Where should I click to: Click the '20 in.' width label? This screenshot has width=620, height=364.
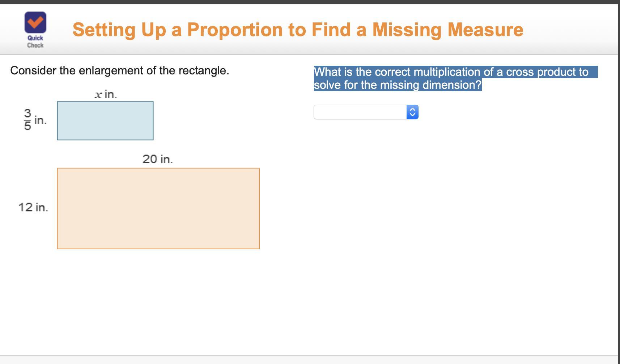coord(158,159)
